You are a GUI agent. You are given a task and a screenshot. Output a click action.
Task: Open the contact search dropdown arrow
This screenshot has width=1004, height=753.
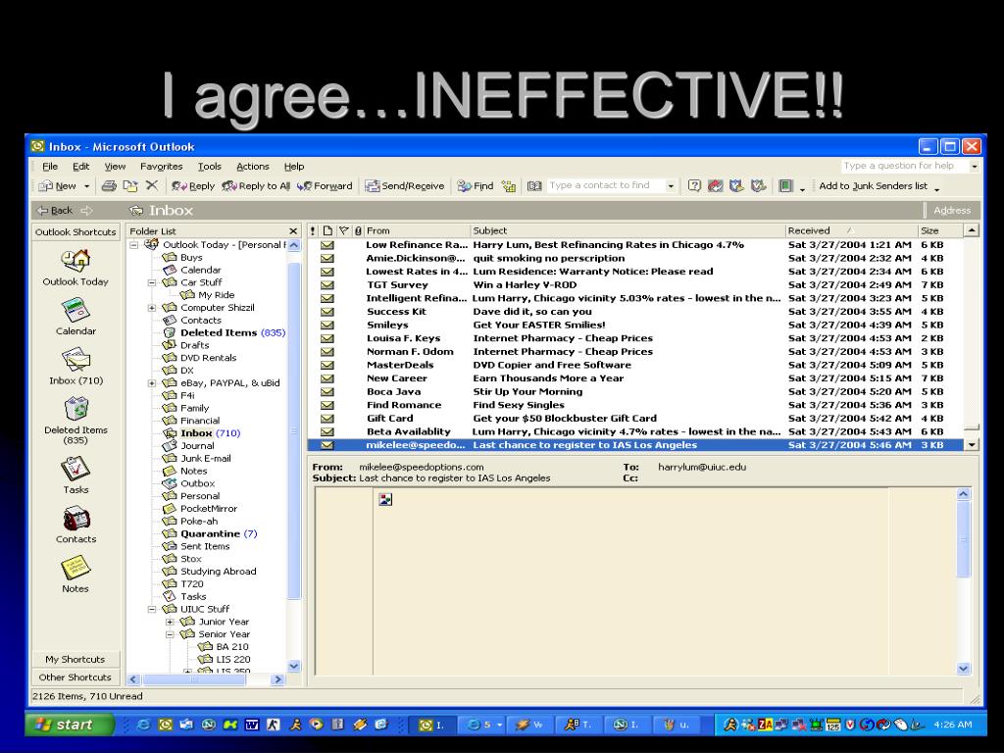click(x=671, y=185)
